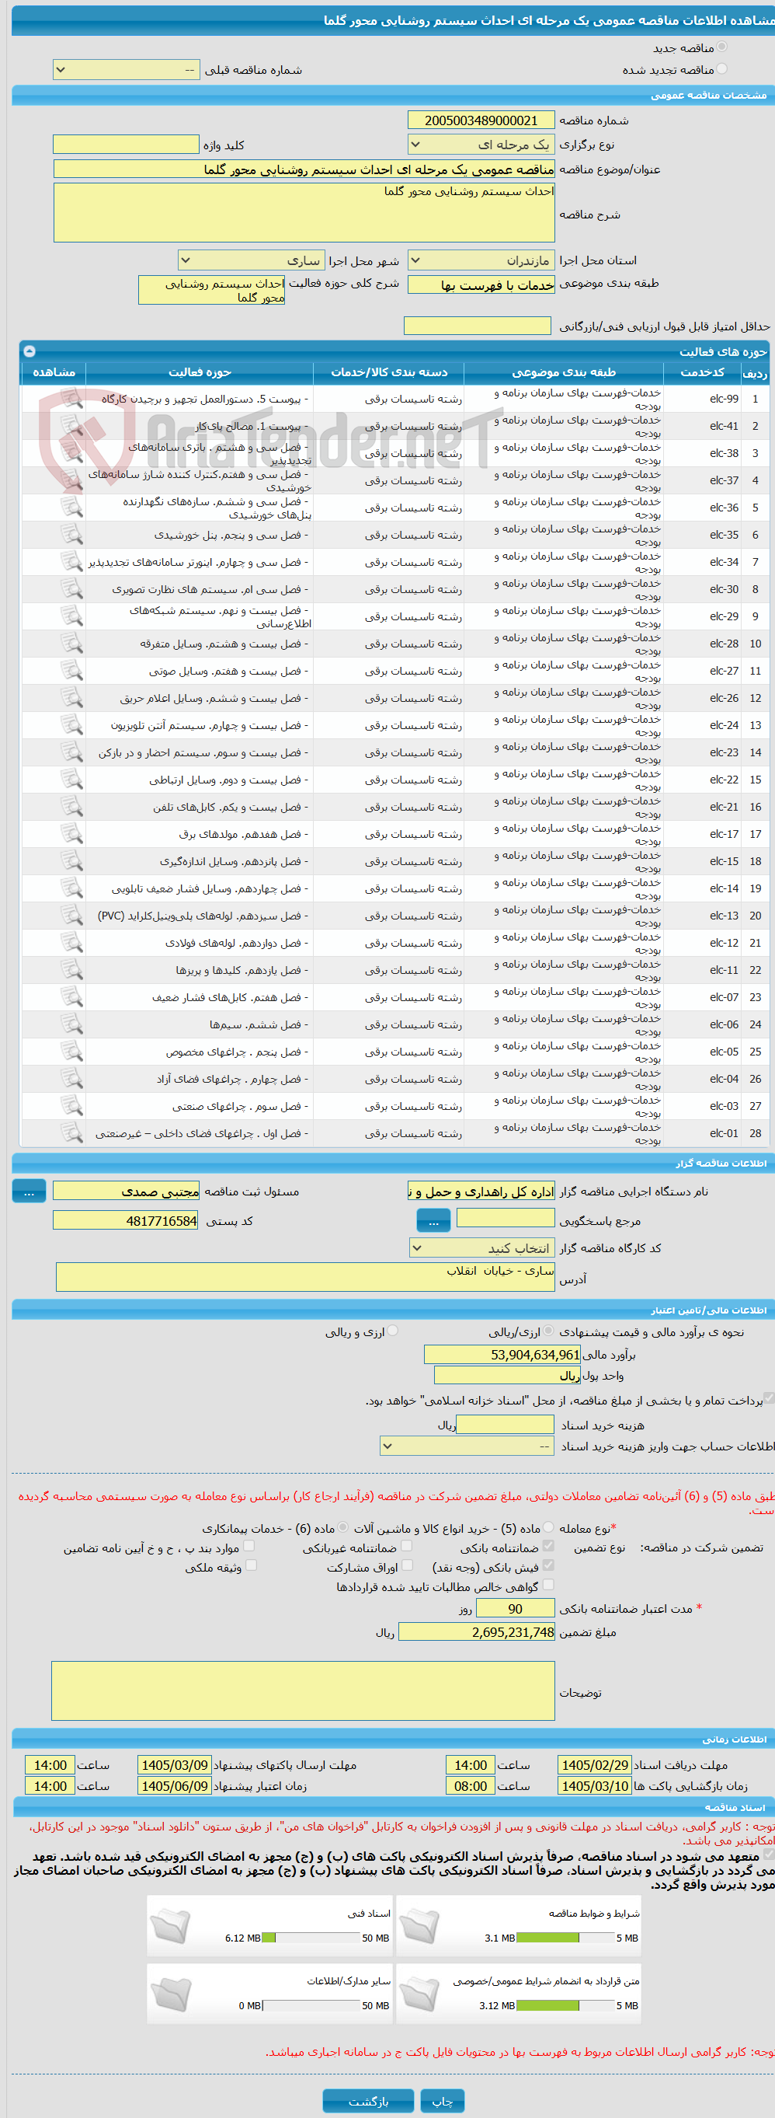Open view icon for row elc-99
The height and width of the screenshot is (2118, 775).
pyautogui.click(x=72, y=399)
